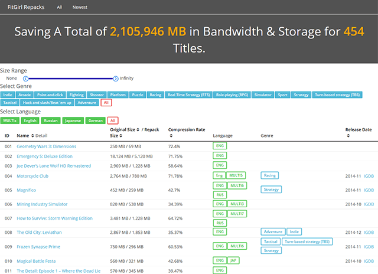Filter by Indie genre tag
The height and width of the screenshot is (274, 378).
8,94
